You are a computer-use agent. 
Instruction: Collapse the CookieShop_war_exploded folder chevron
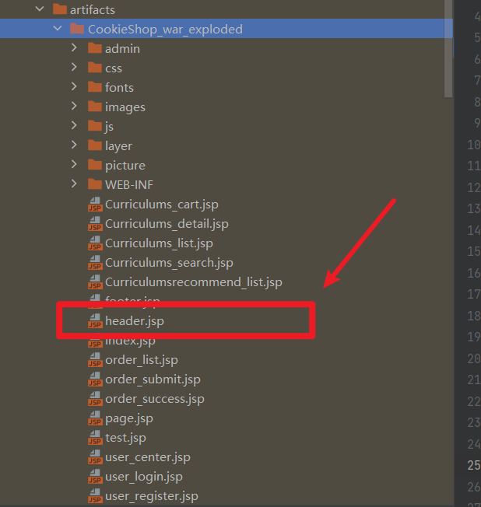(x=58, y=29)
